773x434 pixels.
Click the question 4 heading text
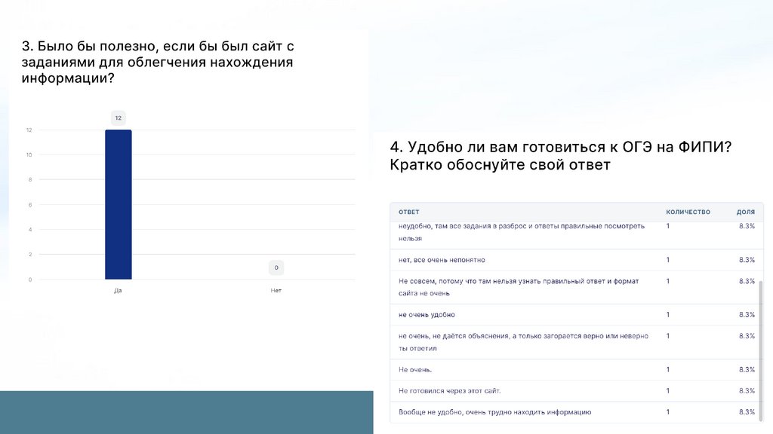click(x=561, y=155)
